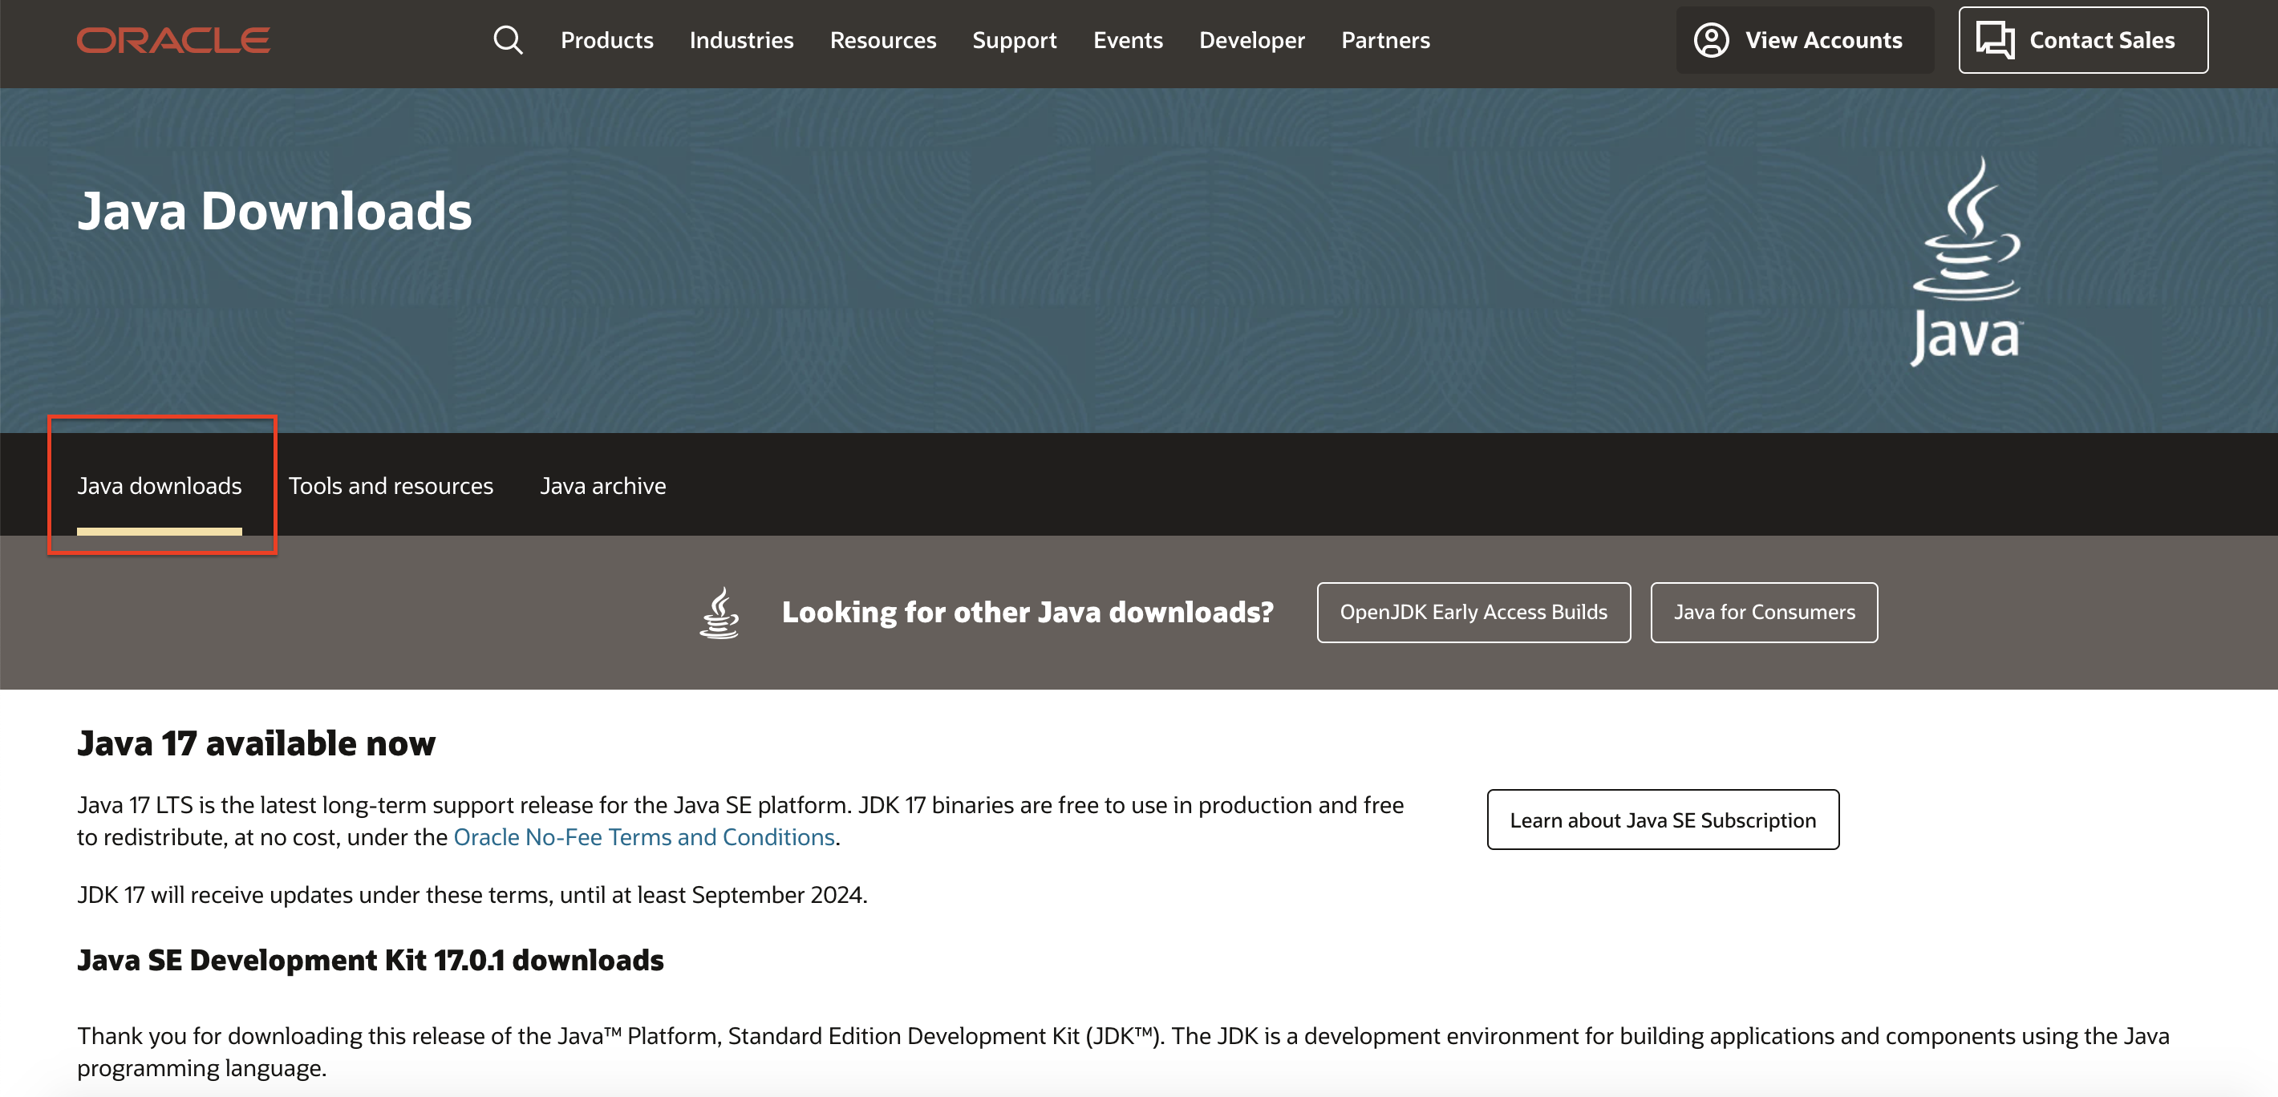Open the Products menu
Viewport: 2278px width, 1097px height.
606,41
